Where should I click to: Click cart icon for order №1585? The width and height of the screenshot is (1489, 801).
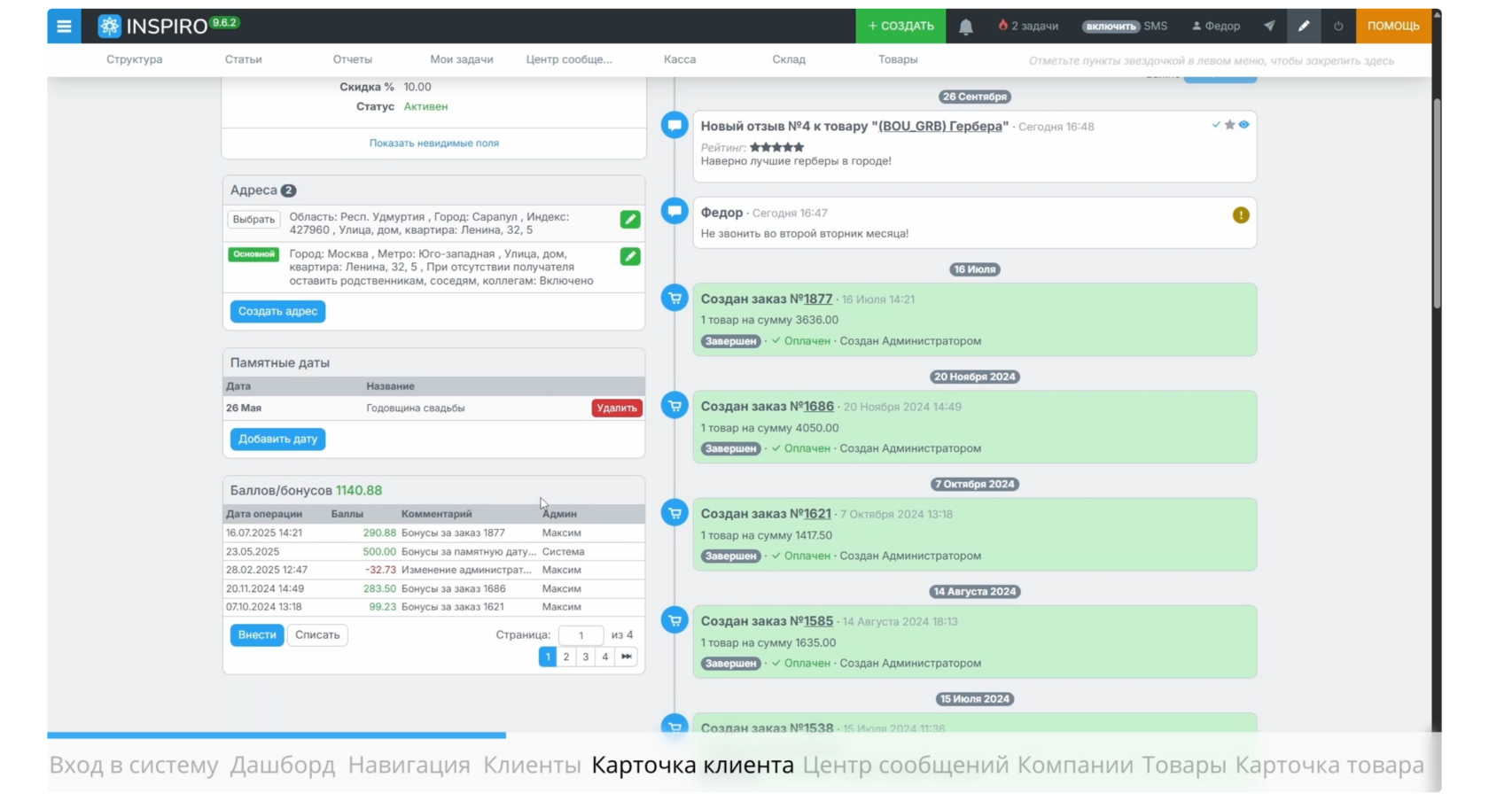(674, 620)
